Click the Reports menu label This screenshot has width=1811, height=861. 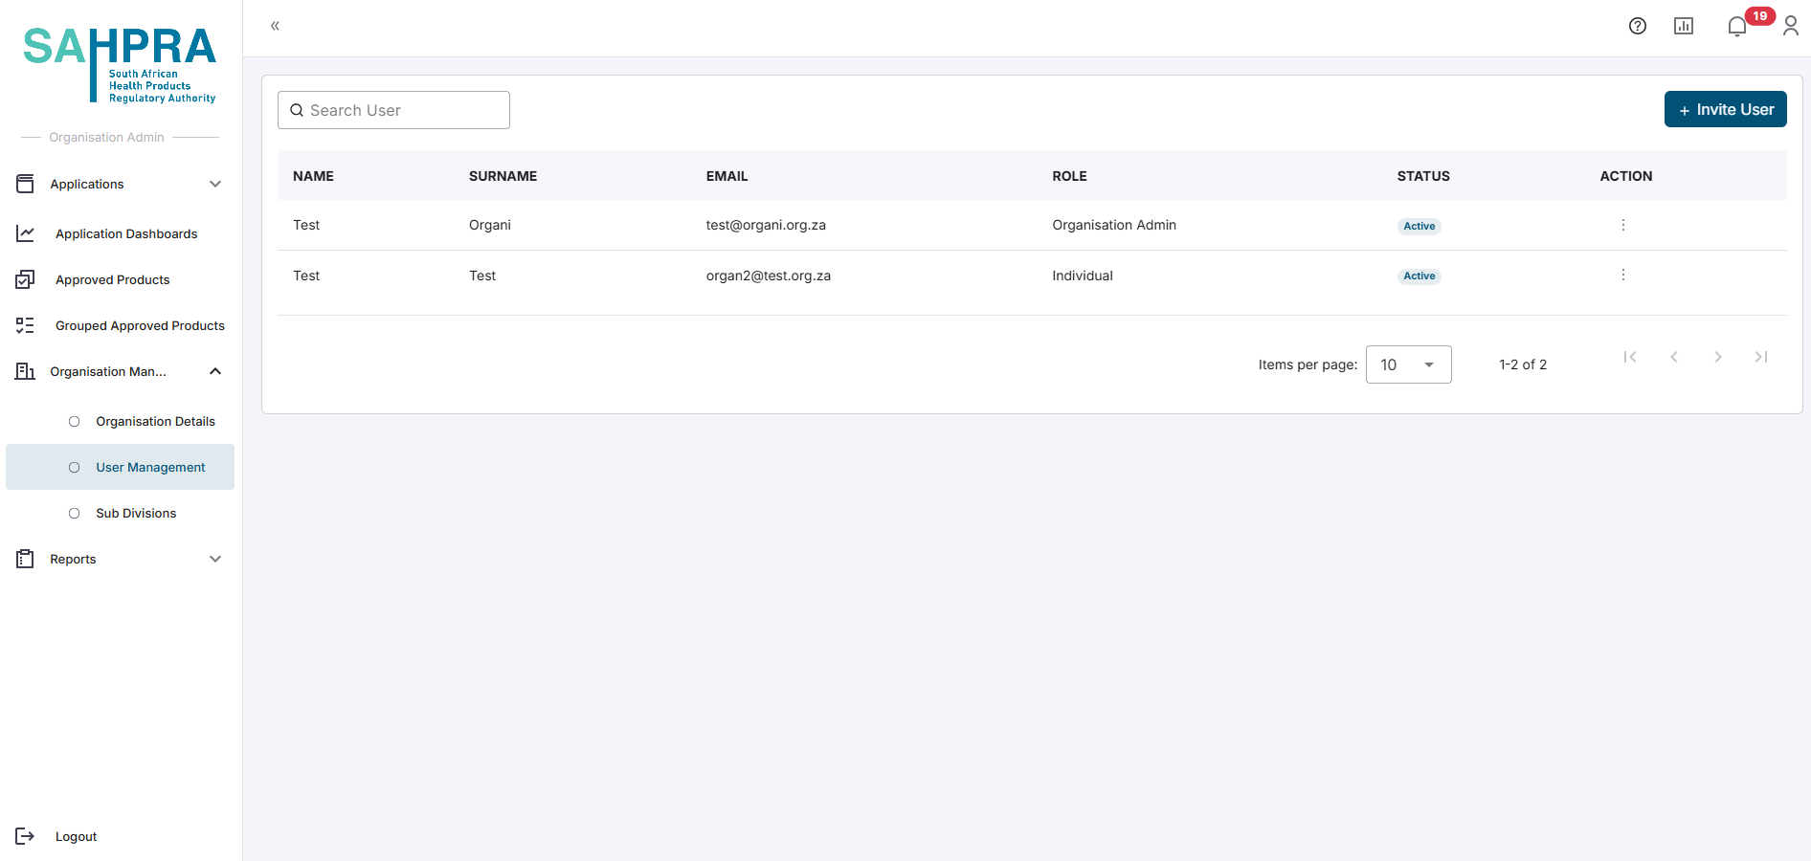(73, 559)
